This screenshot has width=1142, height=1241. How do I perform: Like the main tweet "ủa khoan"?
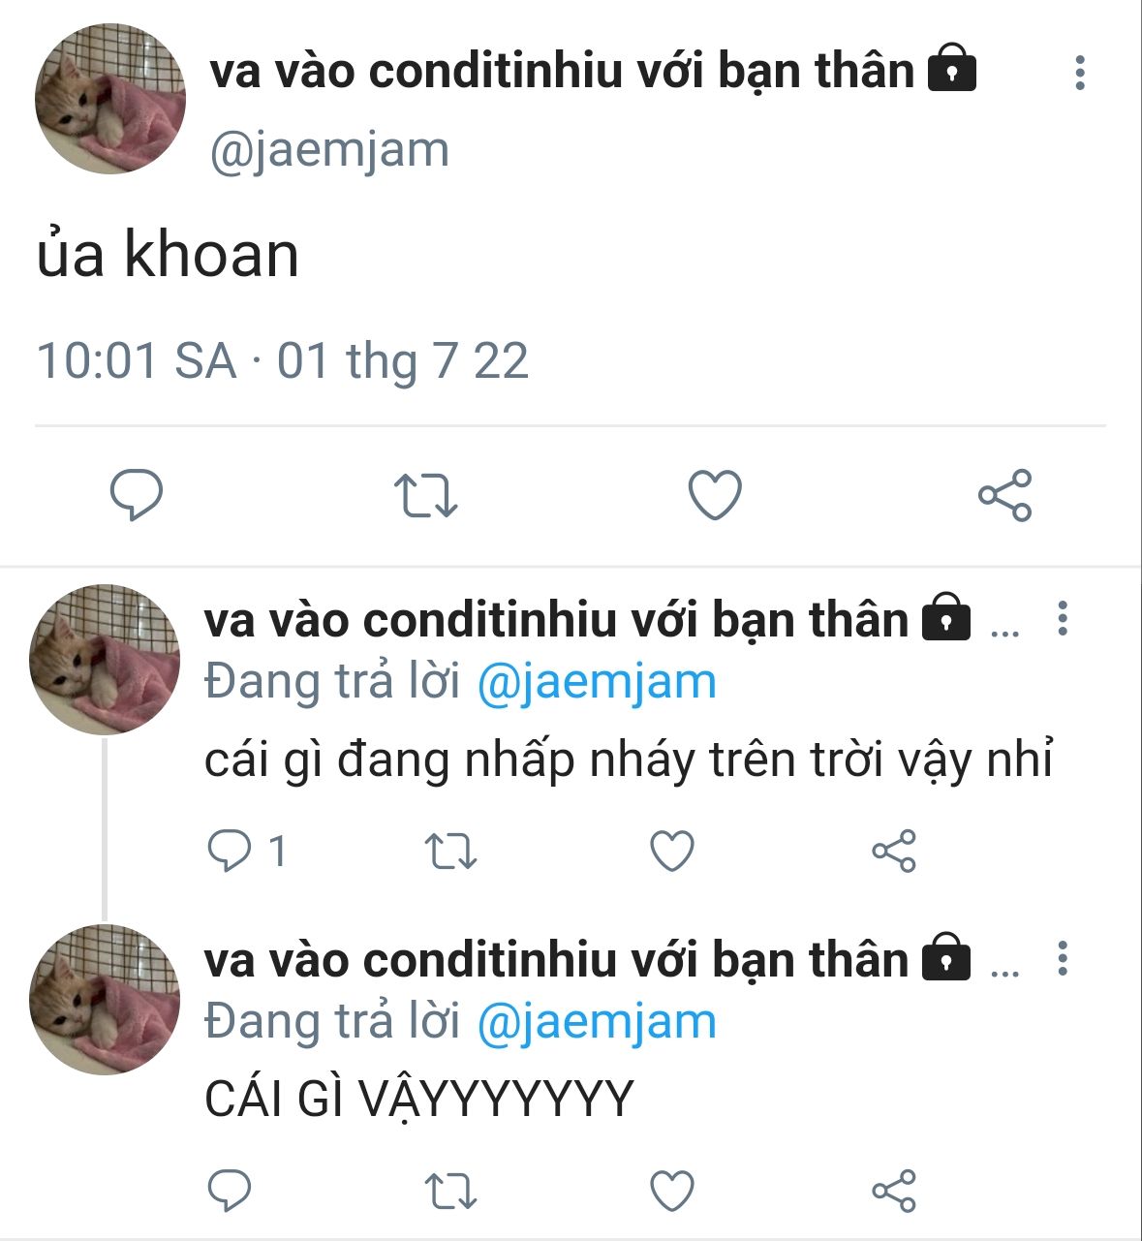tap(715, 495)
